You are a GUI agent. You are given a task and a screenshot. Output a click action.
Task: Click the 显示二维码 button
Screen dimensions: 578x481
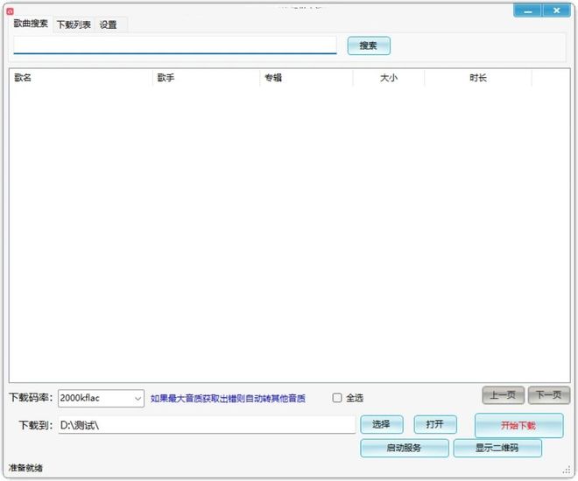pyautogui.click(x=497, y=448)
